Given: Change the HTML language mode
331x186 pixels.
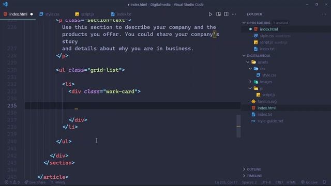Looking at the screenshot, I should (291, 182).
